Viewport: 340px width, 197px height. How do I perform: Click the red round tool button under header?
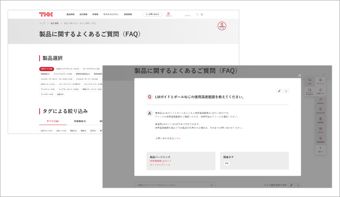[x=221, y=27]
